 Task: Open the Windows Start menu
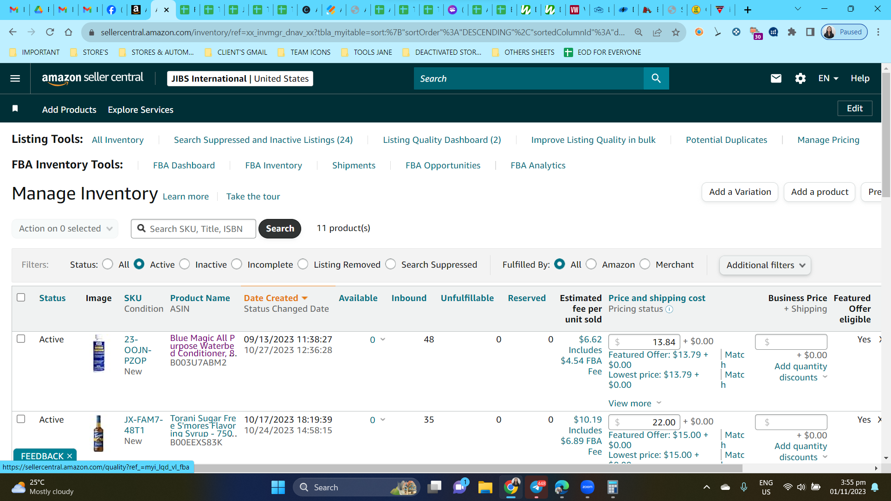point(278,488)
